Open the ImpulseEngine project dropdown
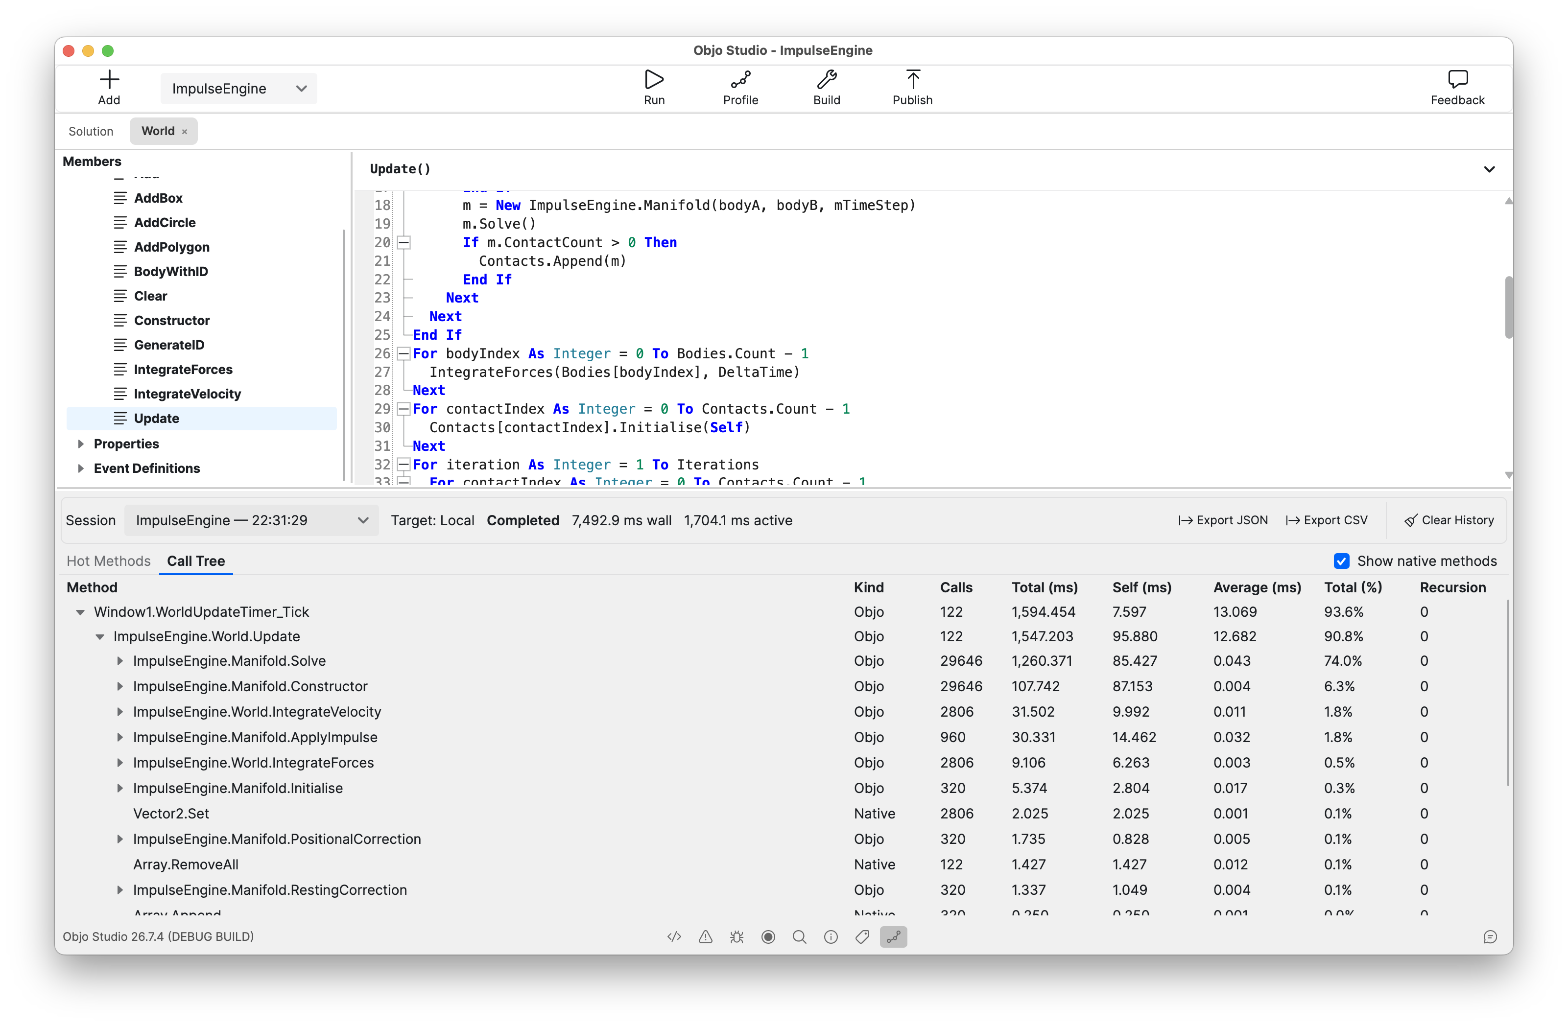 (x=238, y=88)
